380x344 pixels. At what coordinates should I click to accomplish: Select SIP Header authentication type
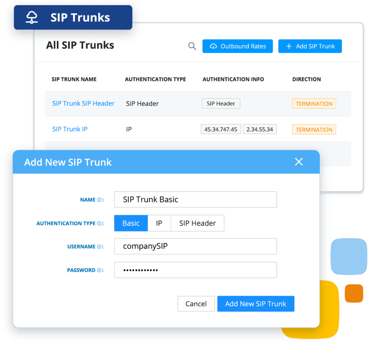point(197,223)
